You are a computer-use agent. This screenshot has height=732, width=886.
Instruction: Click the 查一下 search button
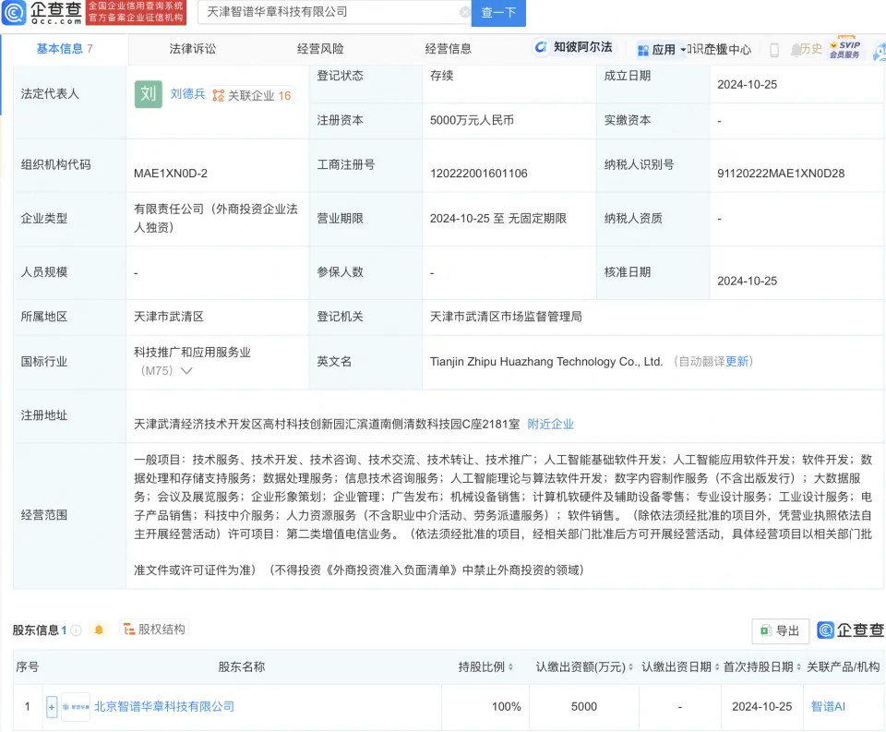(498, 12)
